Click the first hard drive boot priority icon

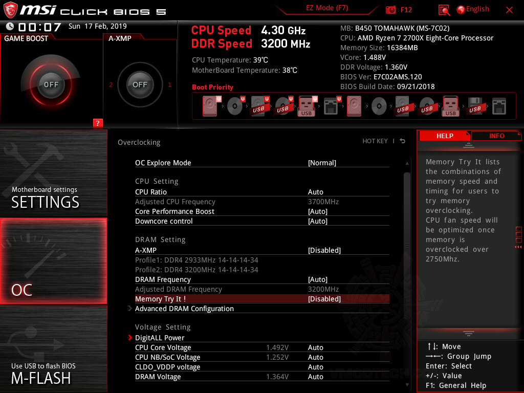click(x=209, y=105)
